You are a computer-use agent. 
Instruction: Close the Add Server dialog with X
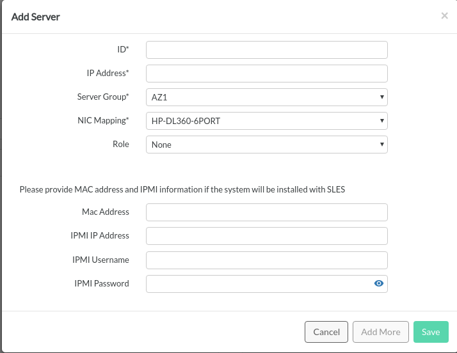click(444, 16)
